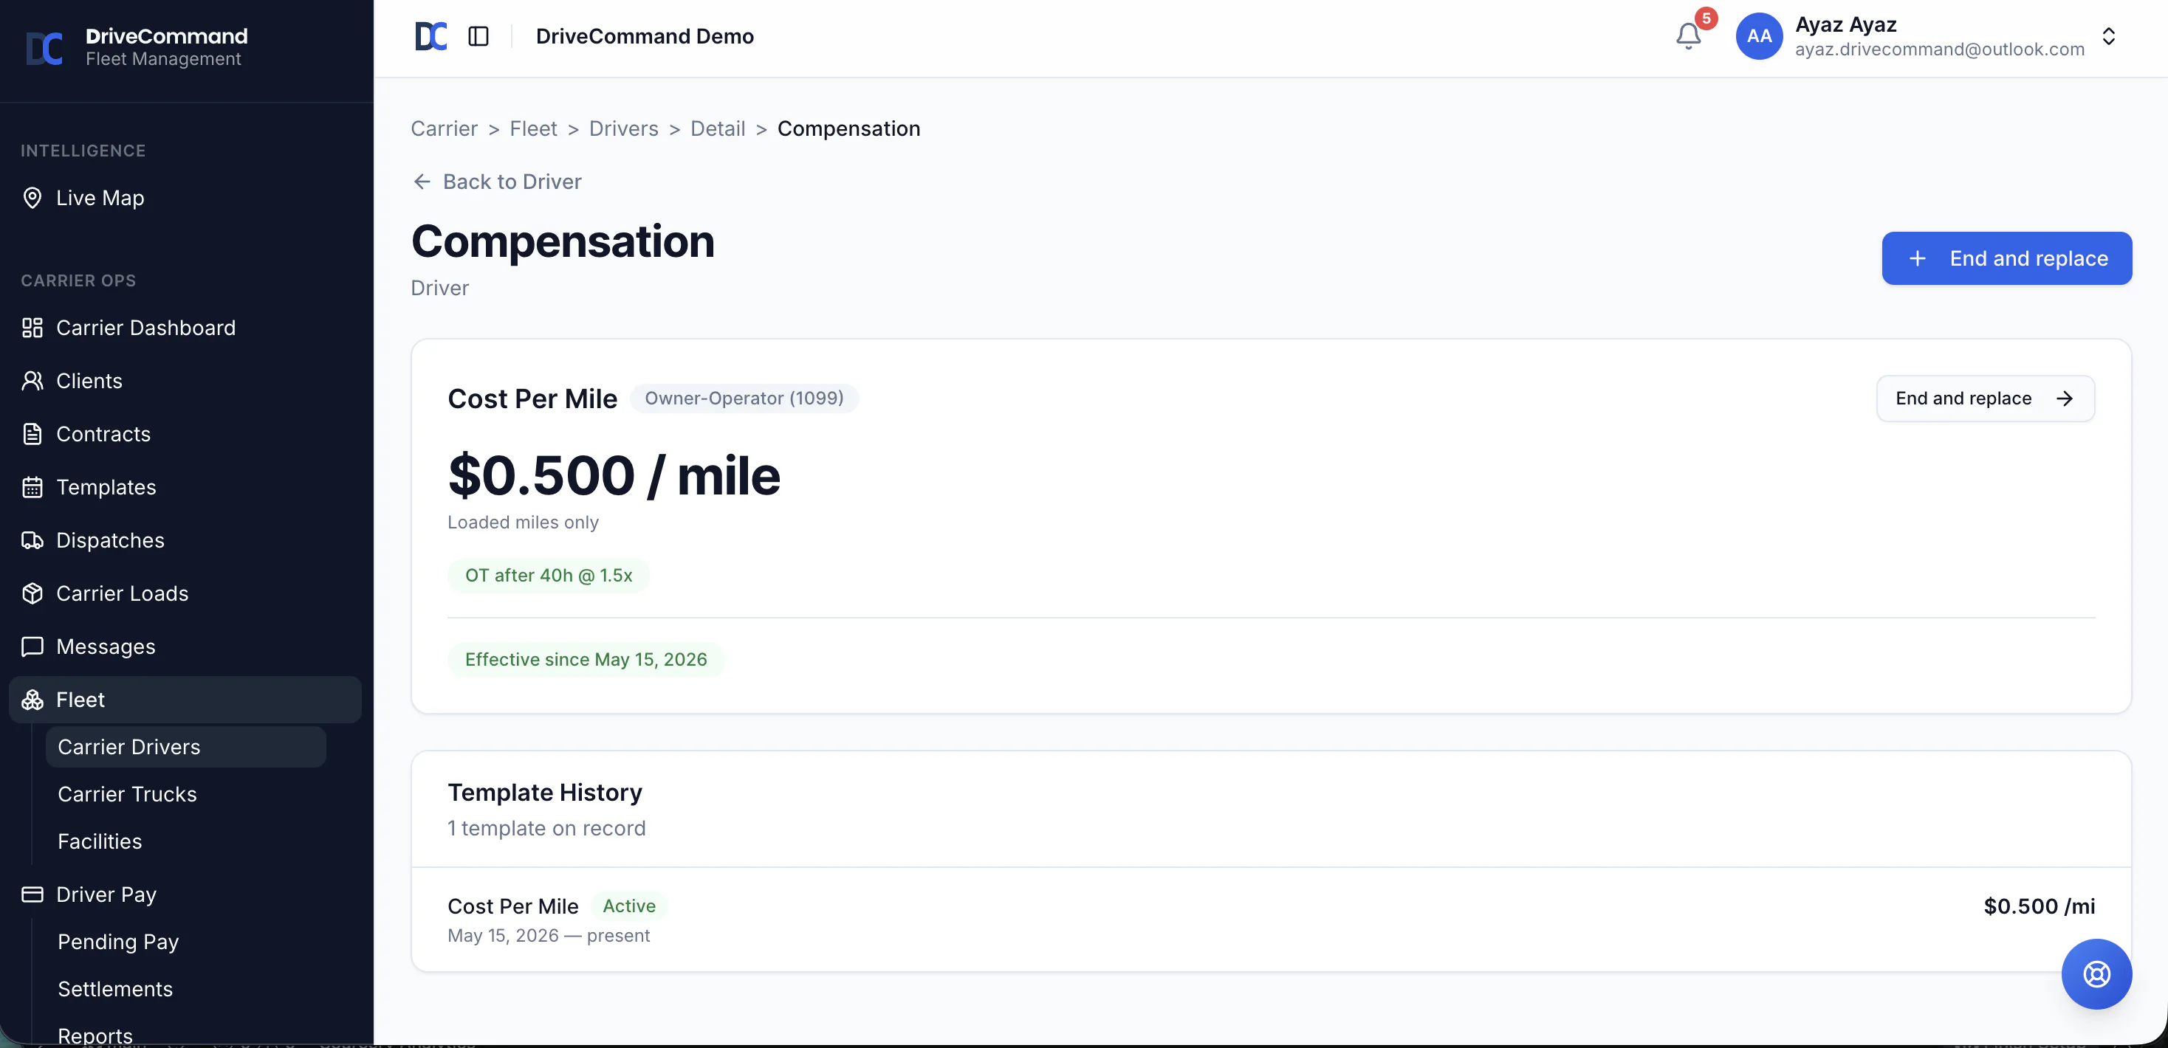The height and width of the screenshot is (1048, 2168).
Task: Select the Cost Per Mile history row
Action: tap(1271, 920)
